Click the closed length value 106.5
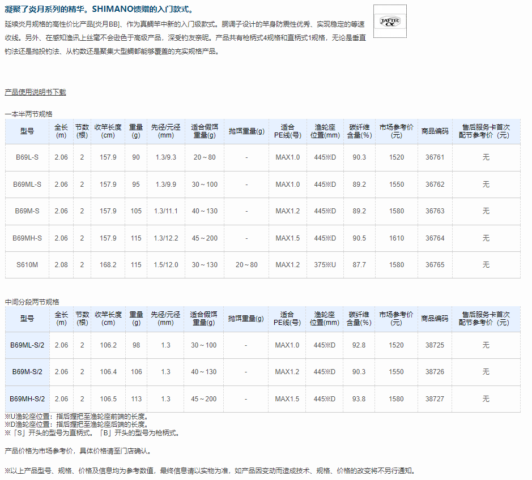The height and width of the screenshot is (480, 532). (108, 399)
